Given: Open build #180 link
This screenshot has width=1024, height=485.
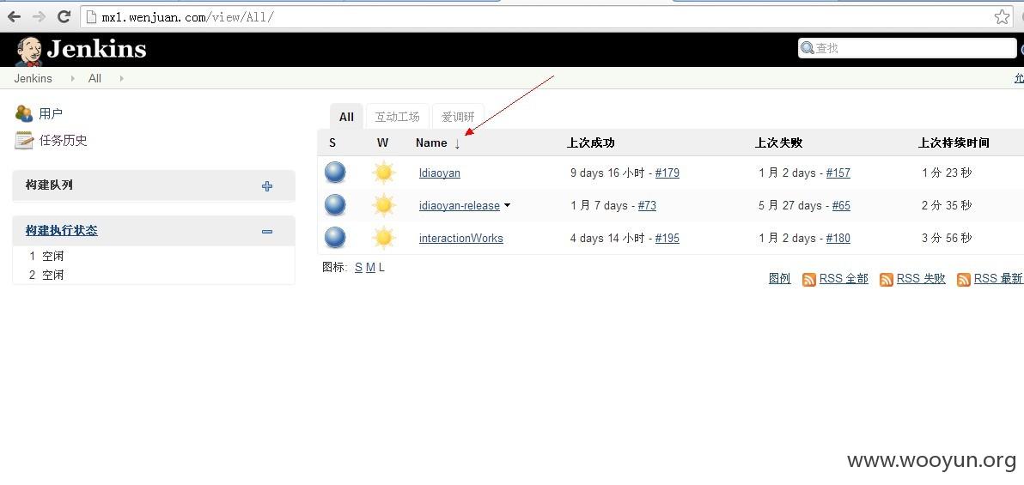Looking at the screenshot, I should [x=838, y=239].
